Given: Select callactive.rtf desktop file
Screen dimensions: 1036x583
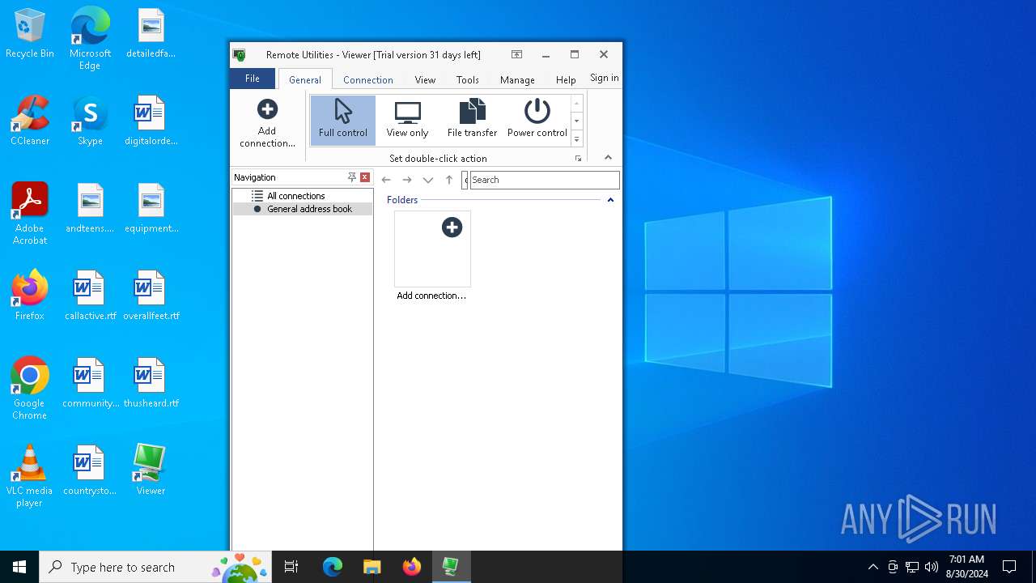Looking at the screenshot, I should pyautogui.click(x=90, y=296).
